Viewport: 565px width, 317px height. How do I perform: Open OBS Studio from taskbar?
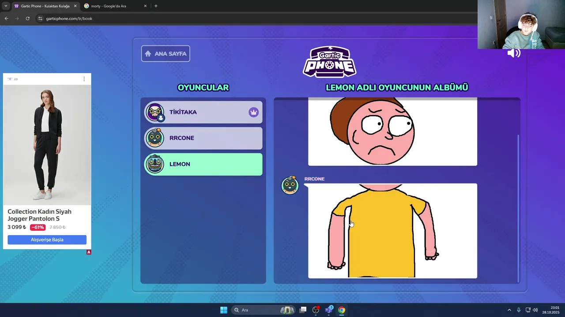coord(316,310)
